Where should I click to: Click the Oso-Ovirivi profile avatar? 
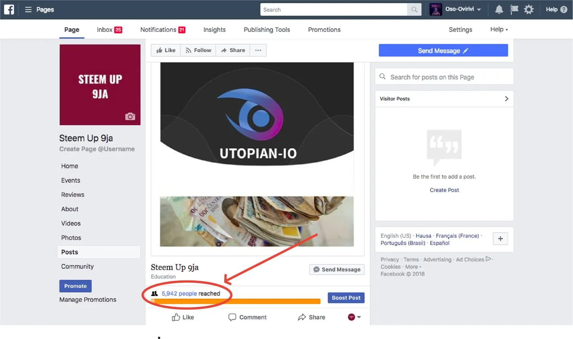tap(436, 9)
